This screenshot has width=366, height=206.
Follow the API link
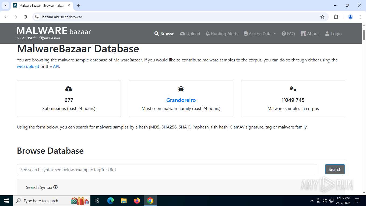56,67
